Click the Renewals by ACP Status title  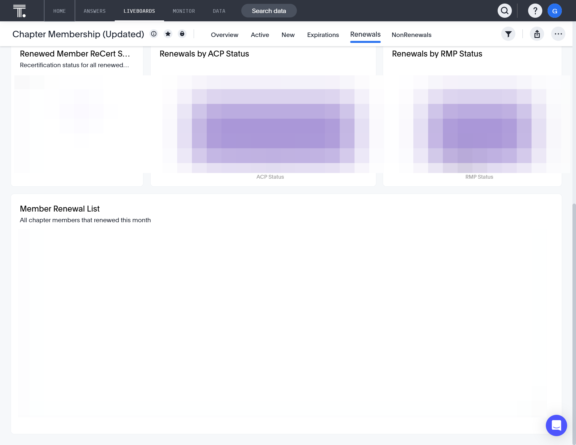tap(204, 54)
